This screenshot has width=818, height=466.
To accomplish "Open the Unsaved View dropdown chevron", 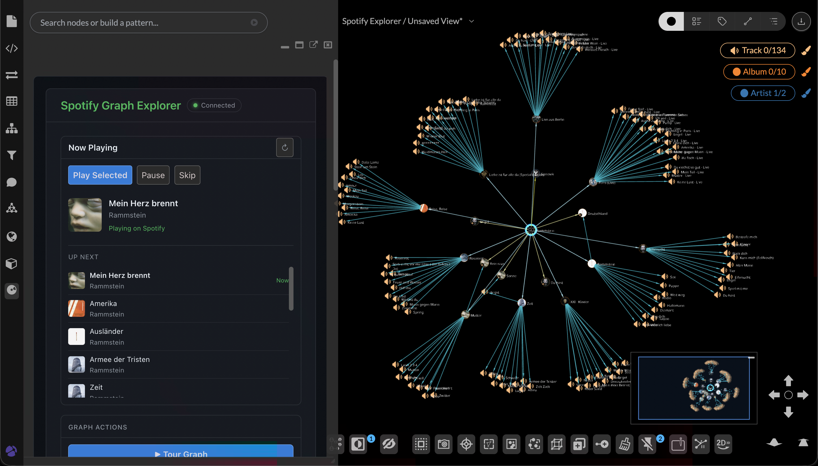I will click(471, 21).
